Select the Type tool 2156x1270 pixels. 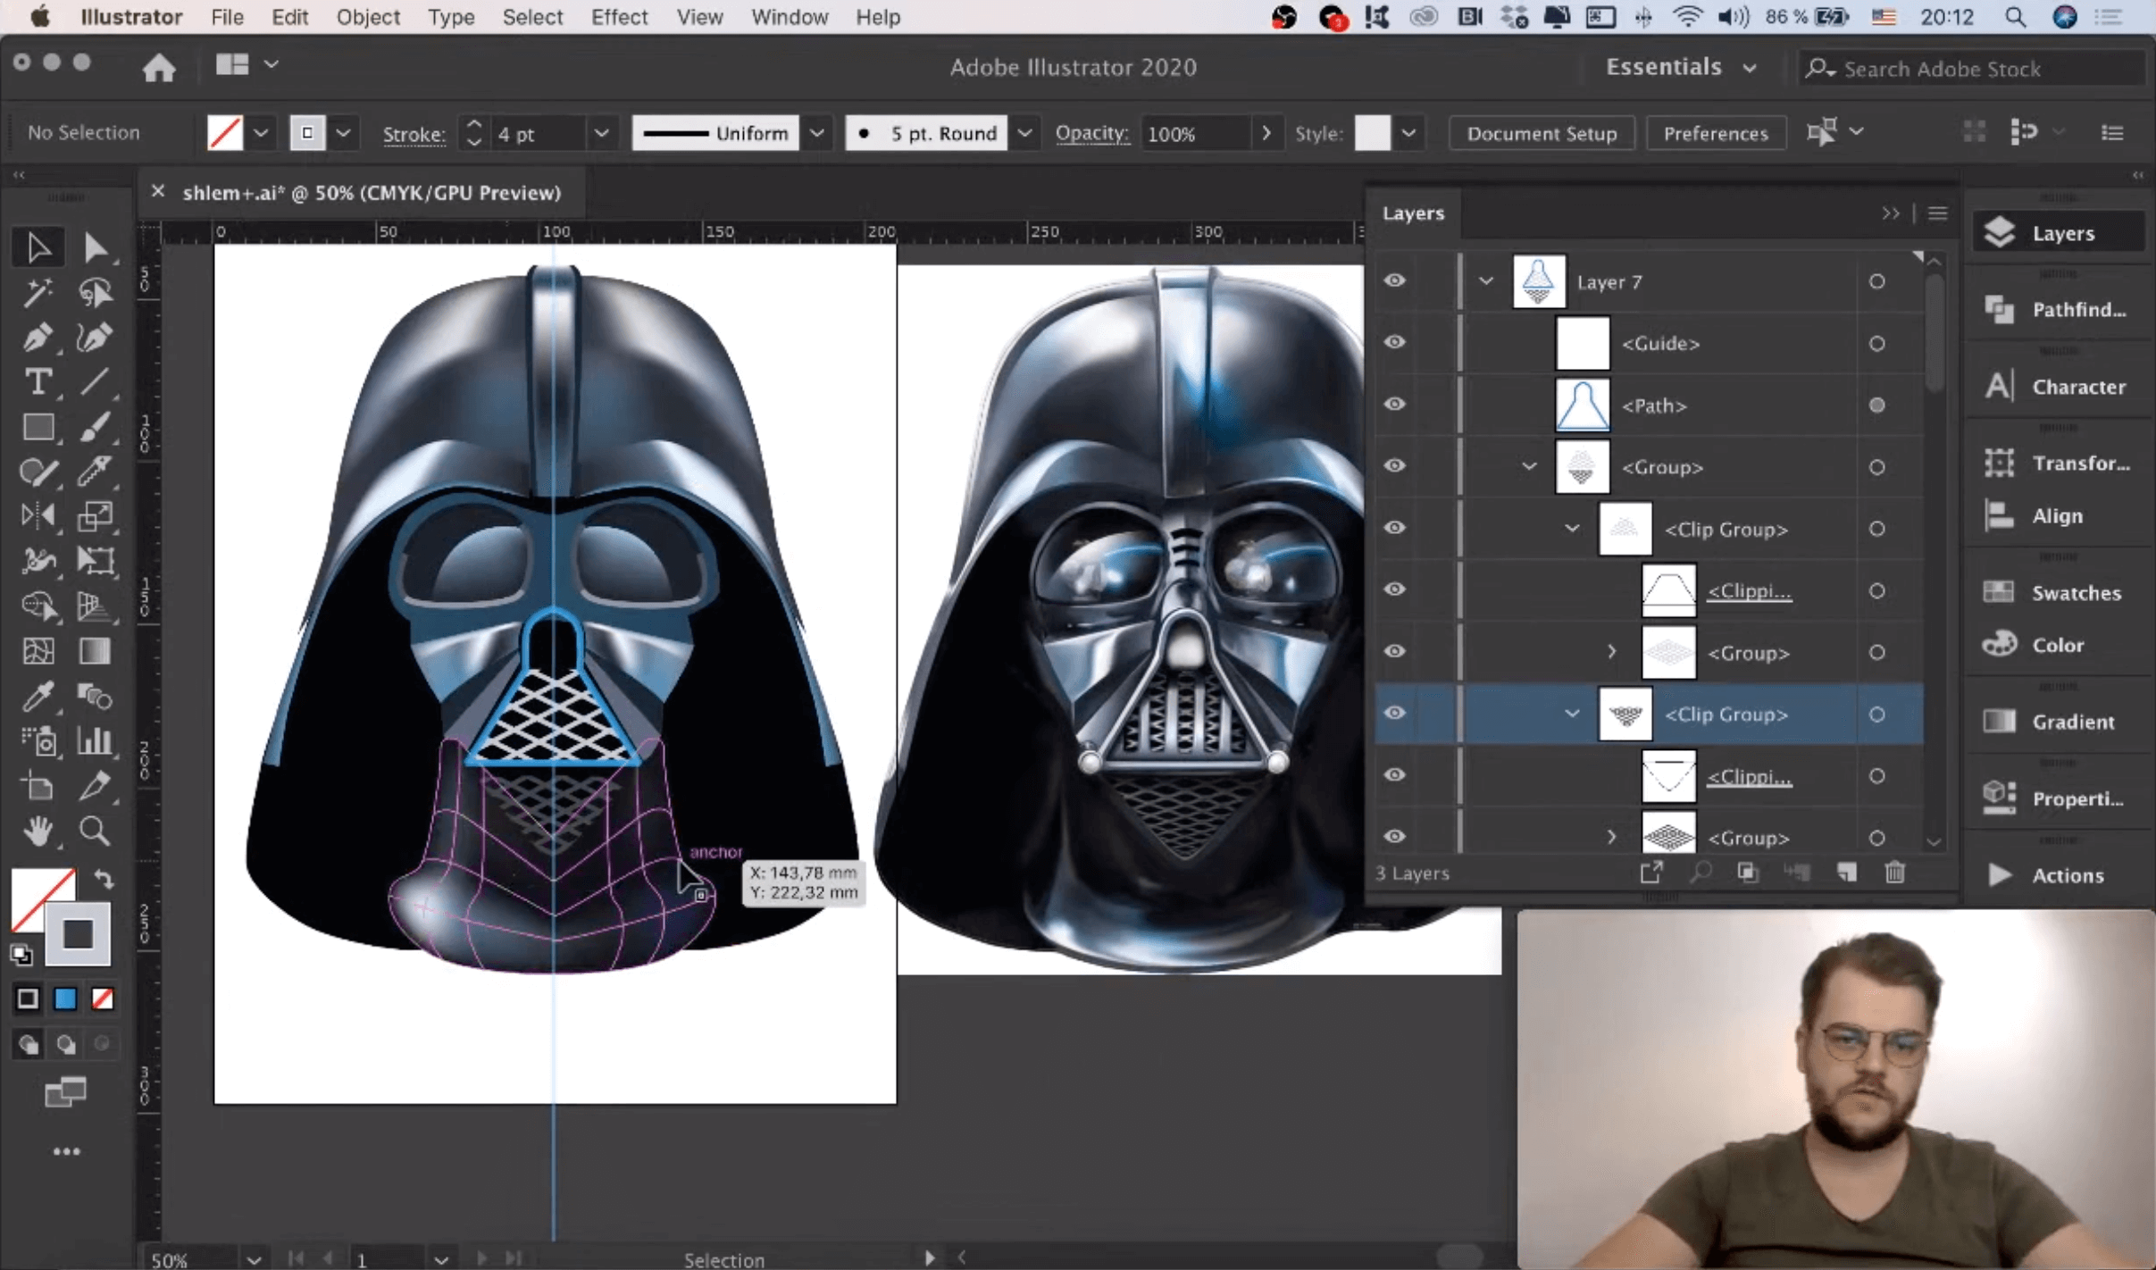click(38, 382)
